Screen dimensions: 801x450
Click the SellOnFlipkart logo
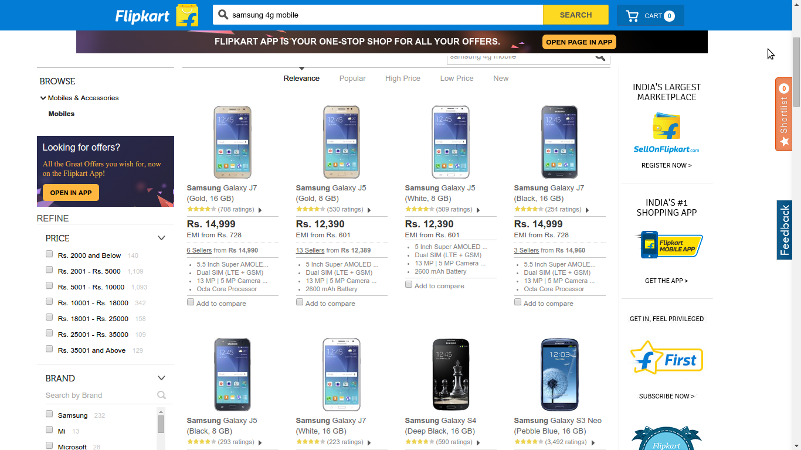click(666, 133)
